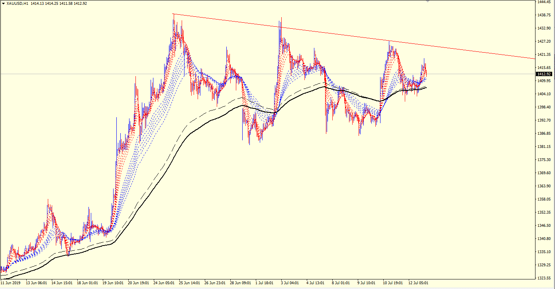The width and height of the screenshot is (555, 289).
Task: Click the chart shift triangle marker at top
Action: coord(428,2)
